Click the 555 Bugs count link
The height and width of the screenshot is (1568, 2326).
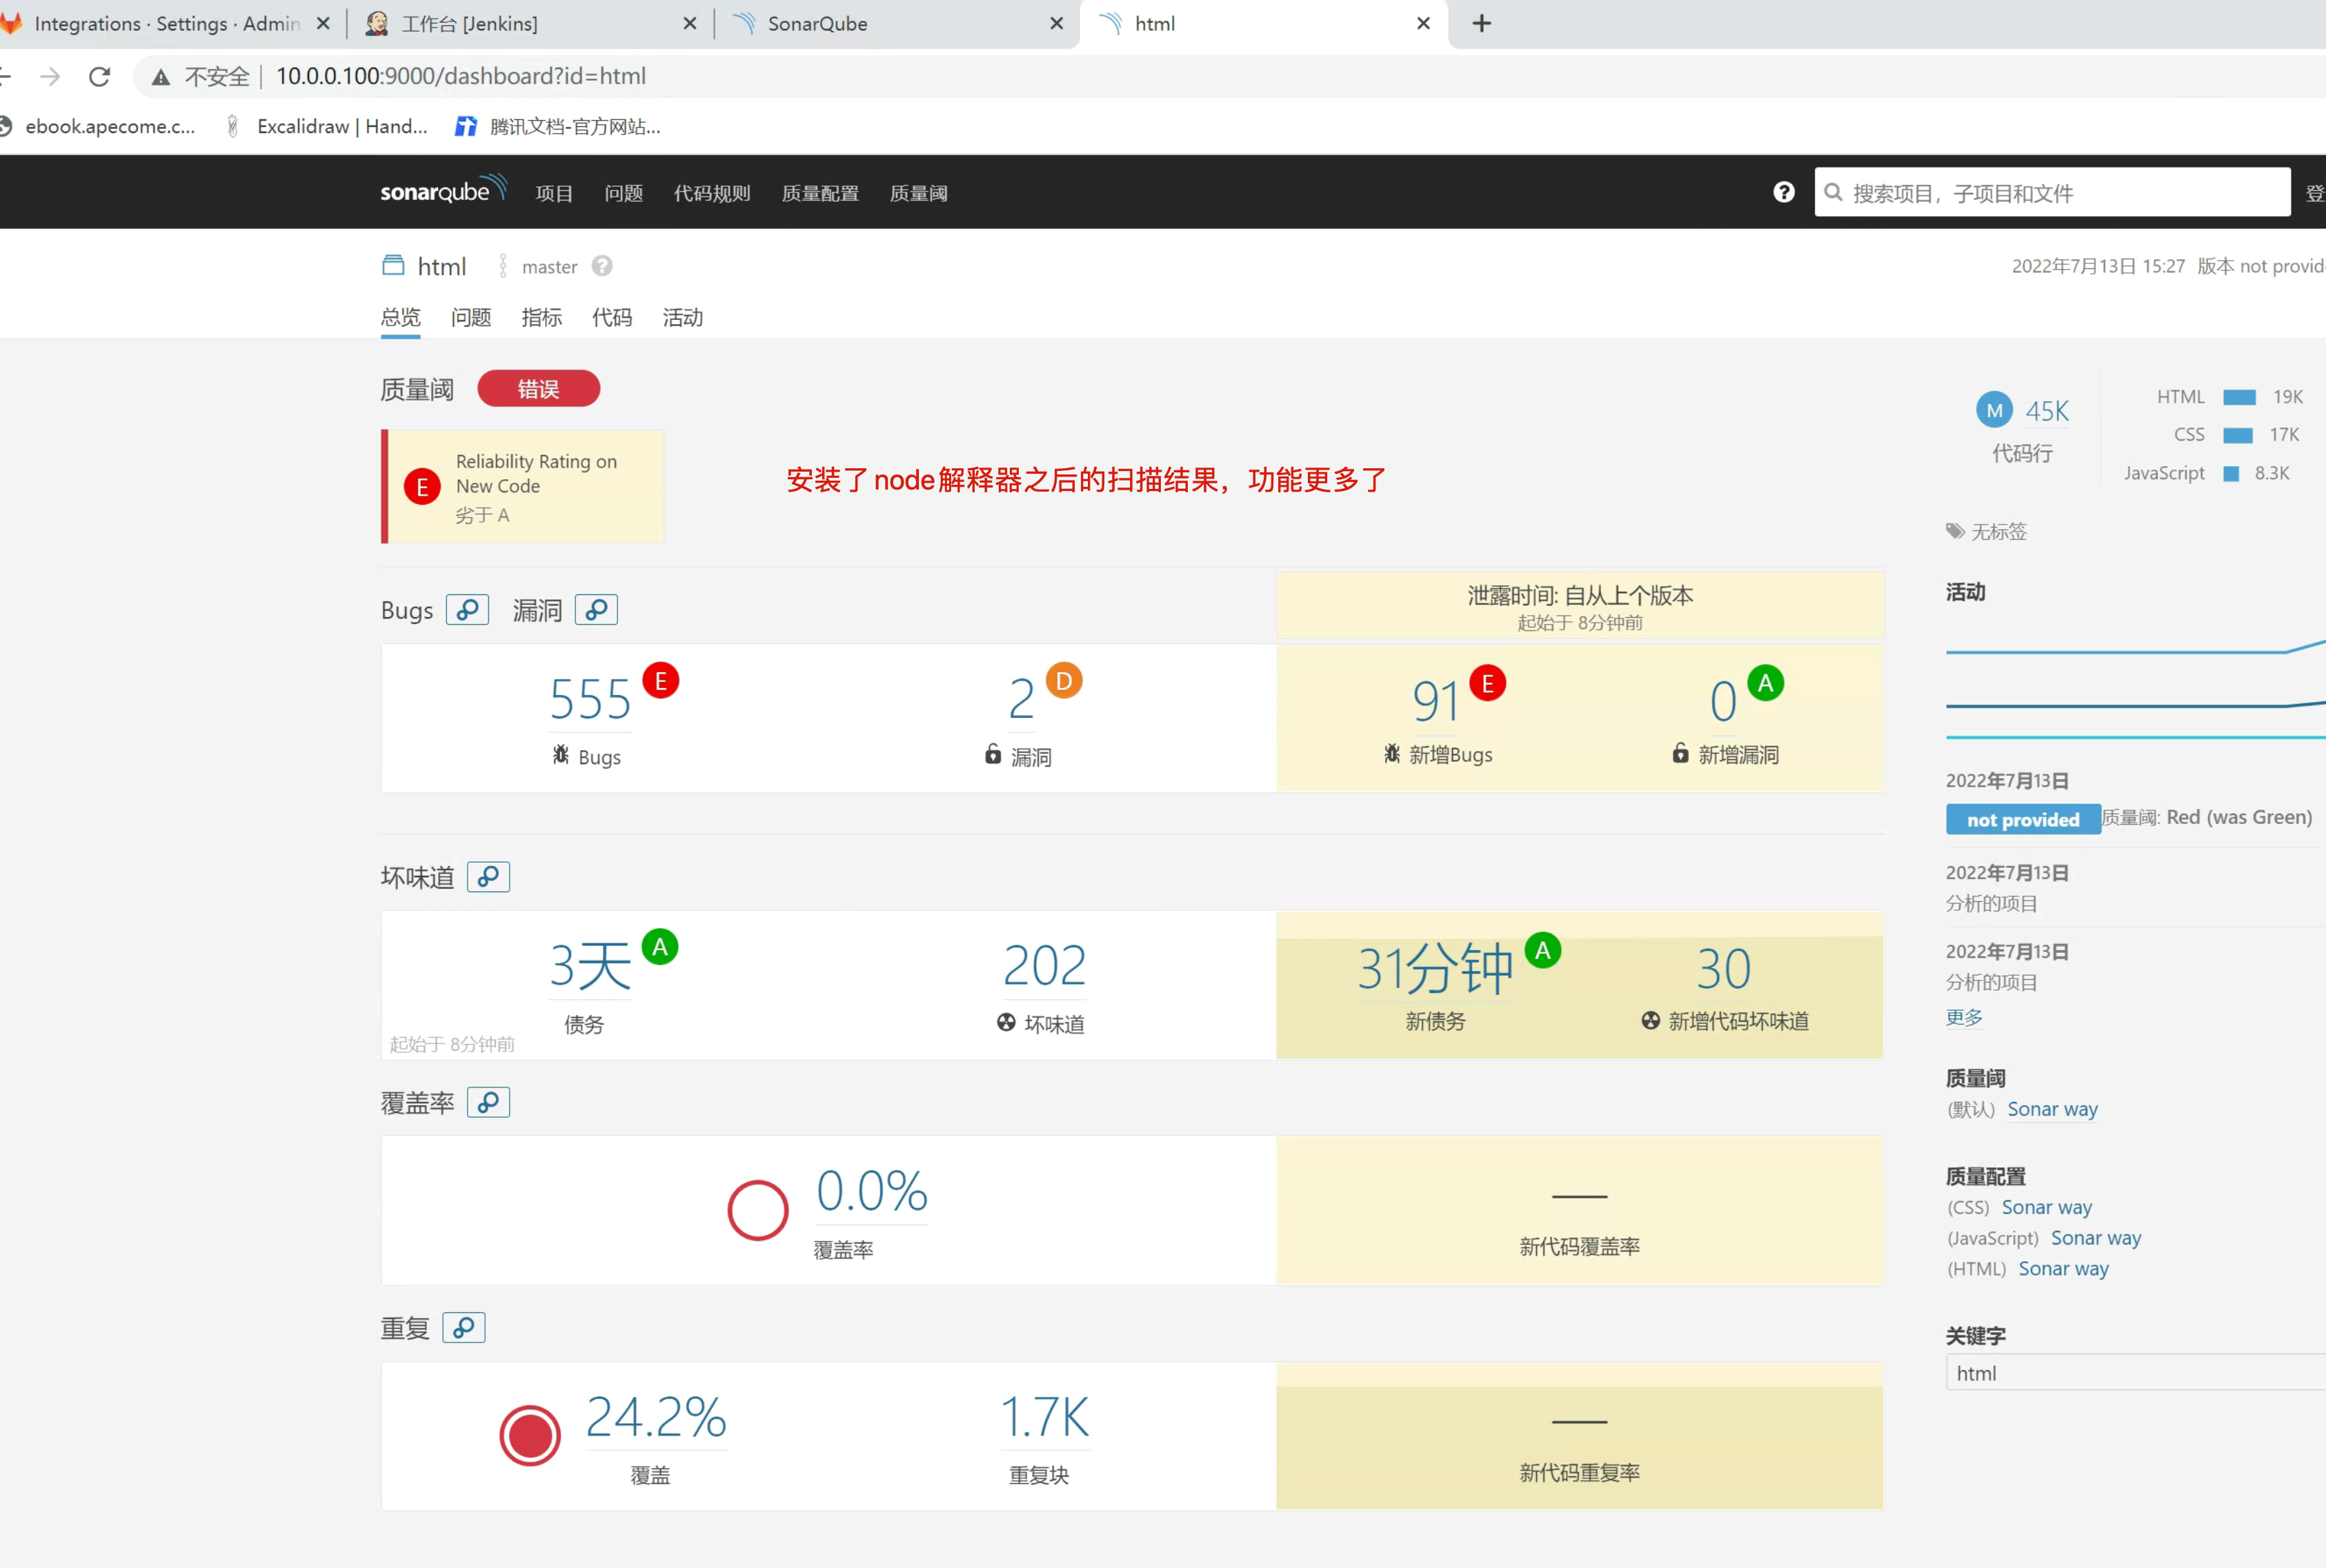[x=590, y=699]
